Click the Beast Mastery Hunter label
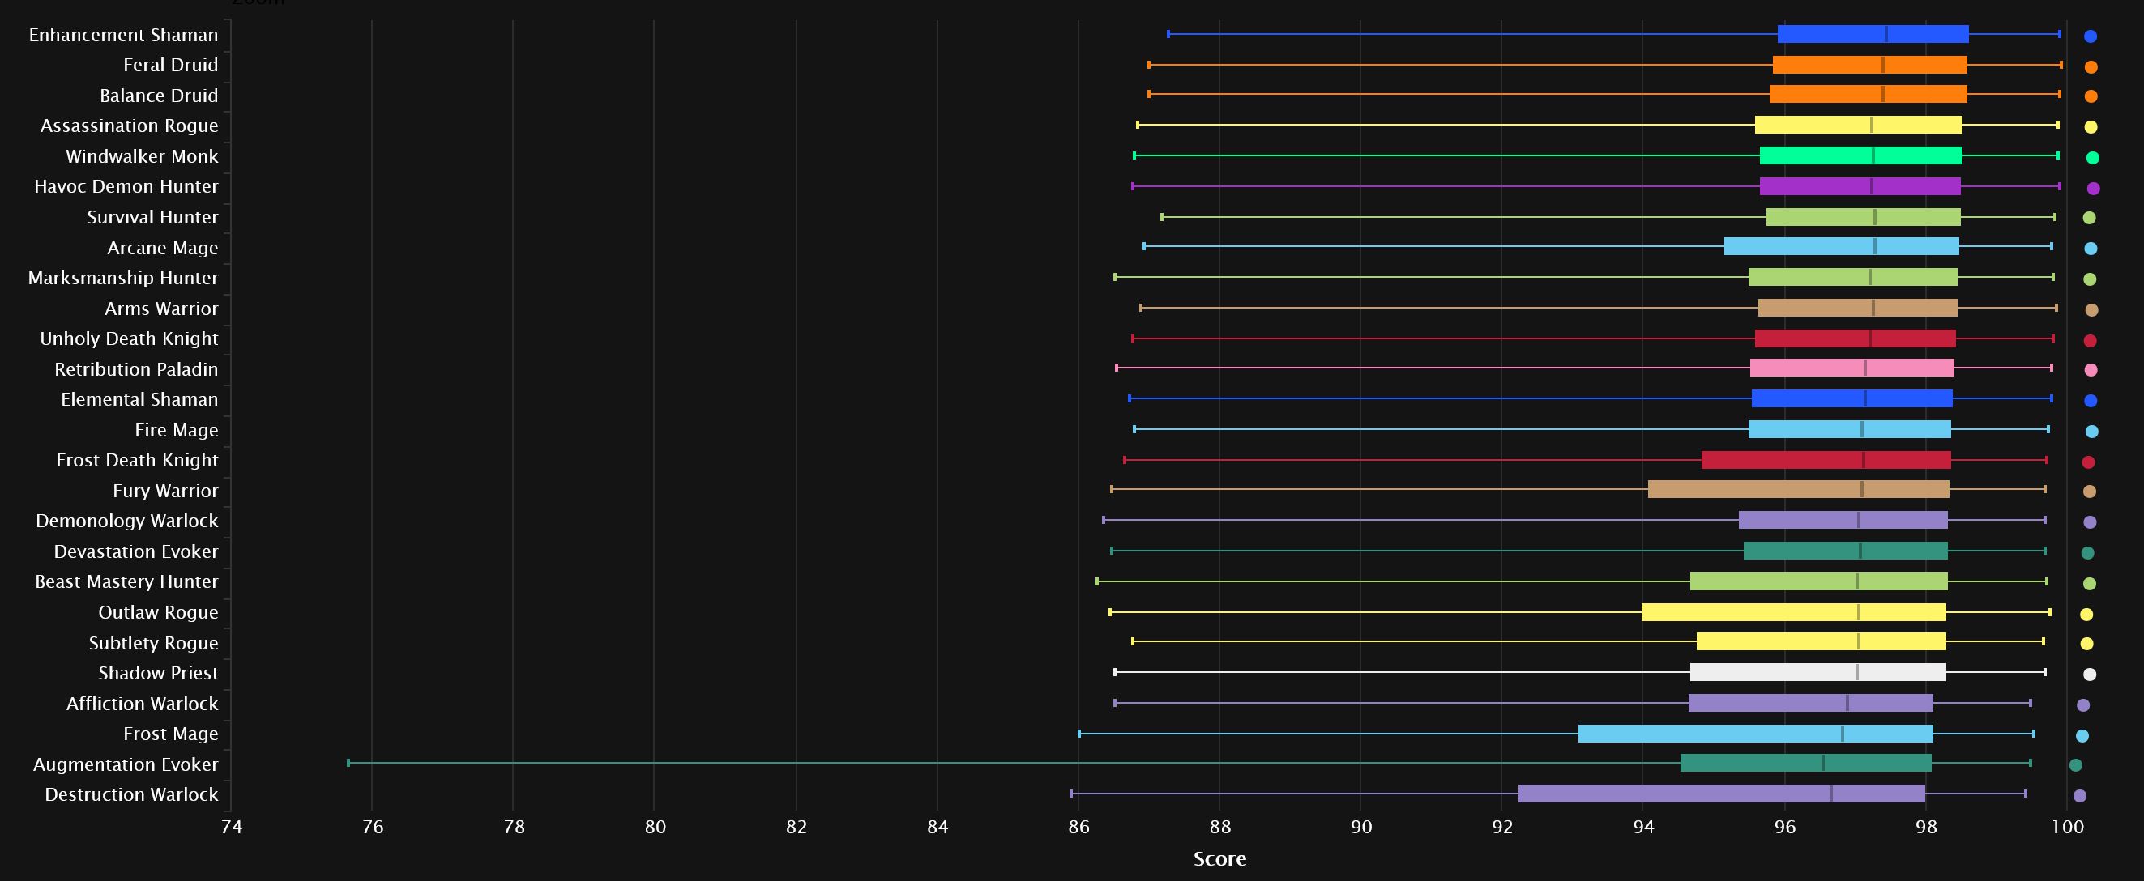The height and width of the screenshot is (881, 2144). (x=126, y=581)
